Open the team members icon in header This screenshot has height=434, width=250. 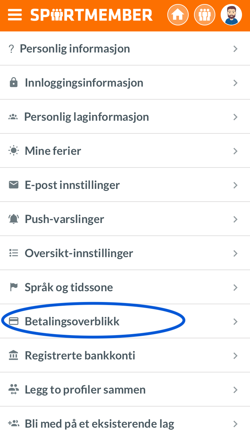(x=205, y=15)
